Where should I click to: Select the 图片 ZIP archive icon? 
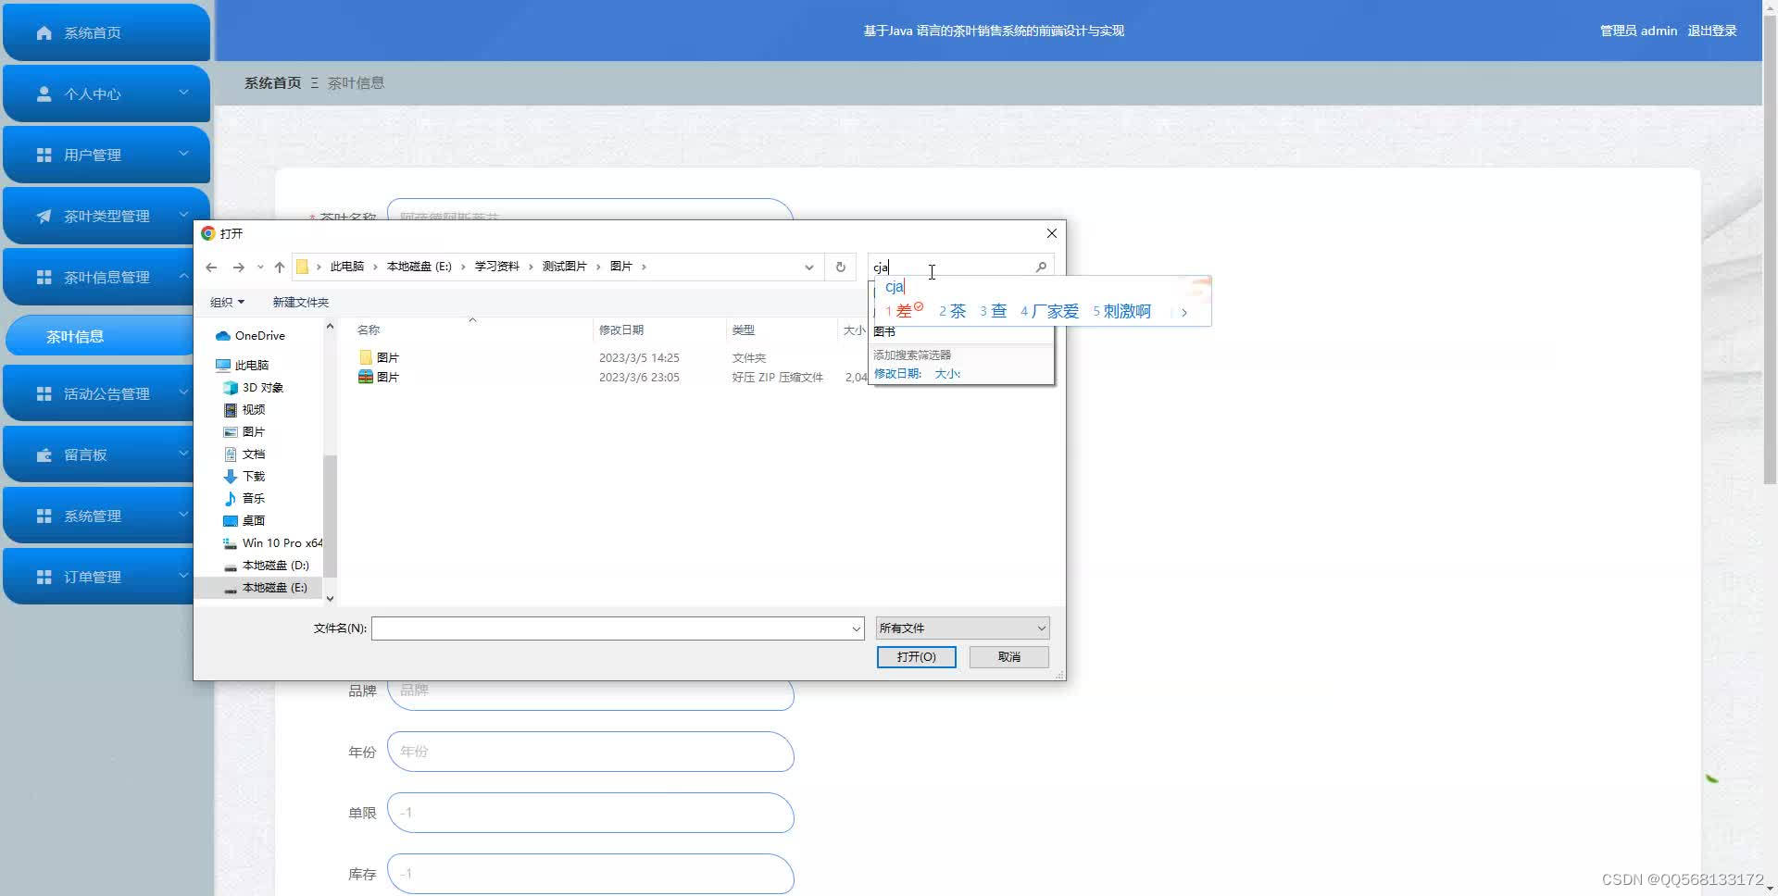point(366,377)
